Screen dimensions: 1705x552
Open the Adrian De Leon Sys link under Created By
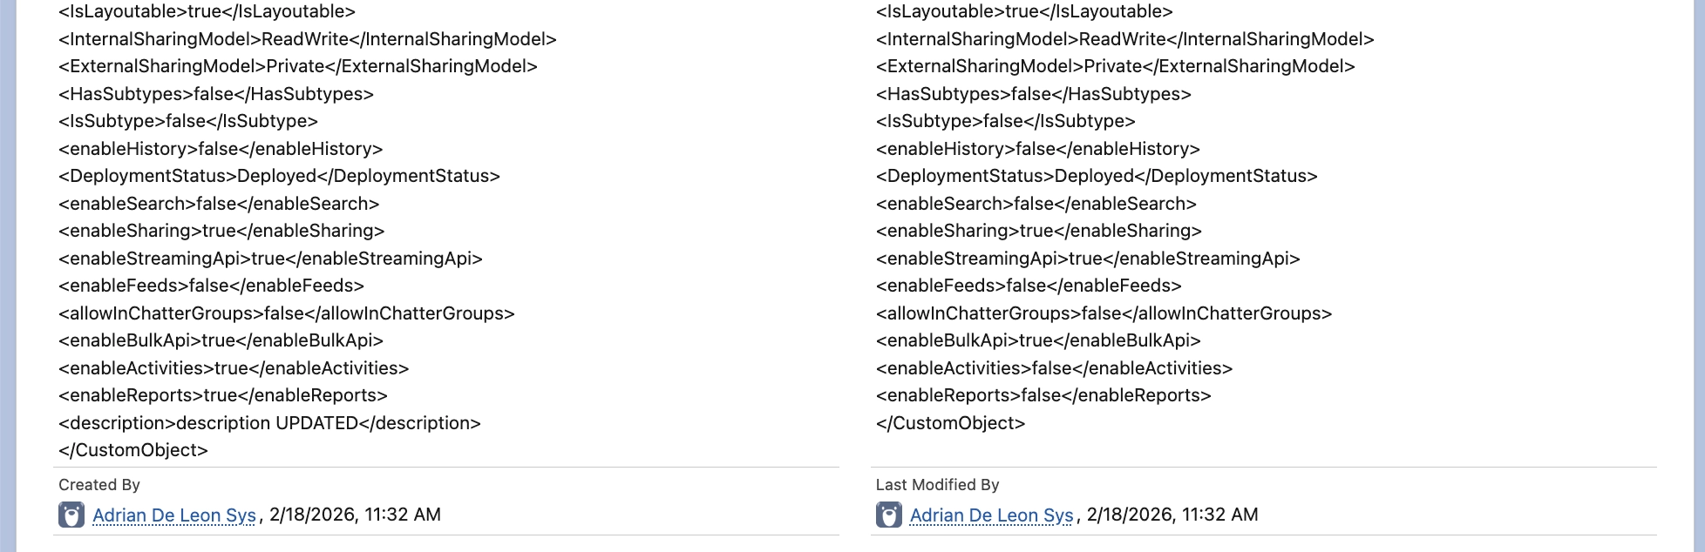172,515
